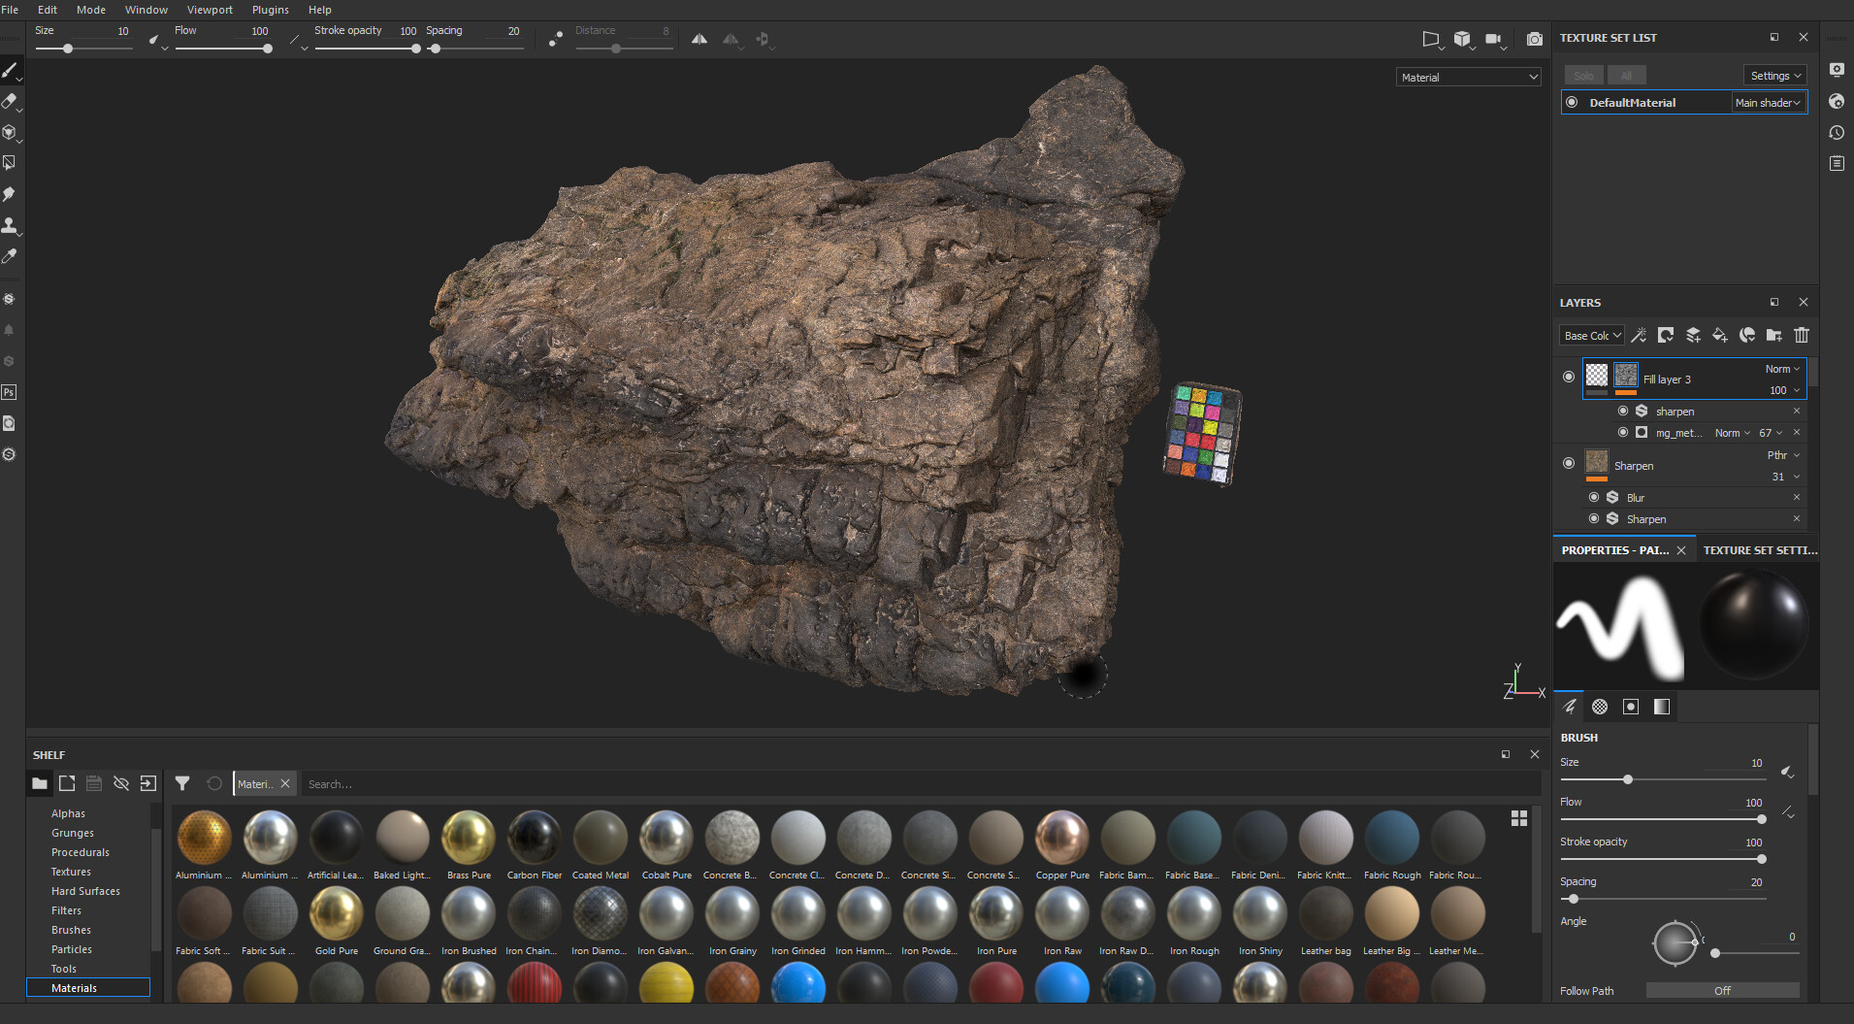This screenshot has height=1024, width=1854.
Task: Open the Main shader dropdown
Action: coord(1769,102)
